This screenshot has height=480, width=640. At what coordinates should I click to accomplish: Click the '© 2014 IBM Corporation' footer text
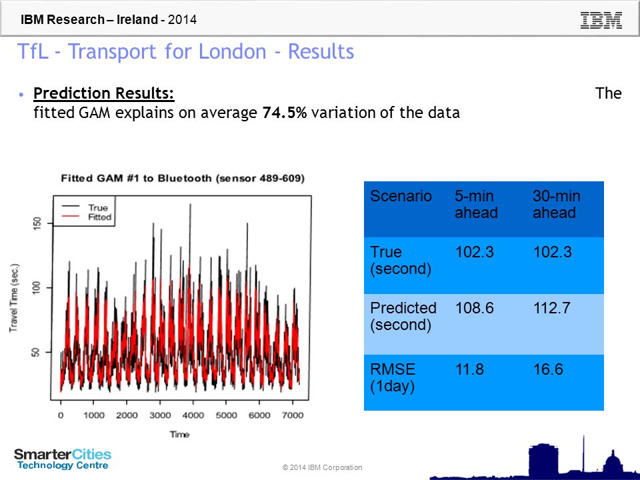click(x=322, y=467)
